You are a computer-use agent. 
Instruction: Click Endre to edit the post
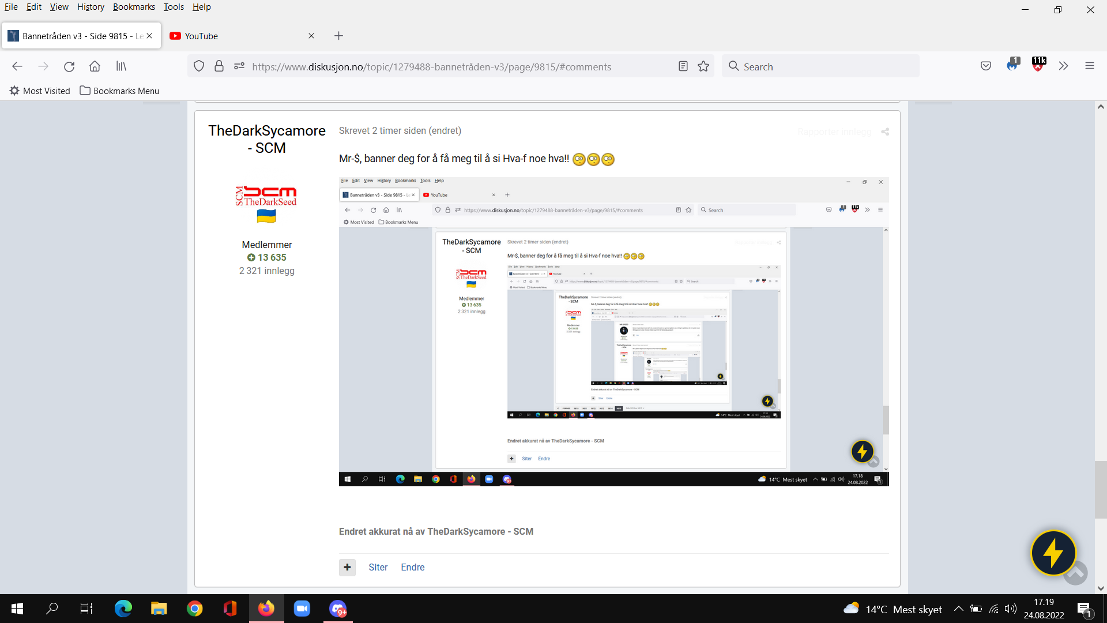click(413, 567)
